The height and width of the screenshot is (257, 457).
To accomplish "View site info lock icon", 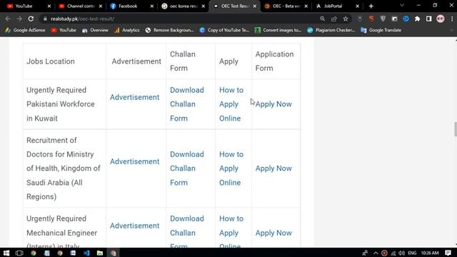I will pyautogui.click(x=45, y=19).
